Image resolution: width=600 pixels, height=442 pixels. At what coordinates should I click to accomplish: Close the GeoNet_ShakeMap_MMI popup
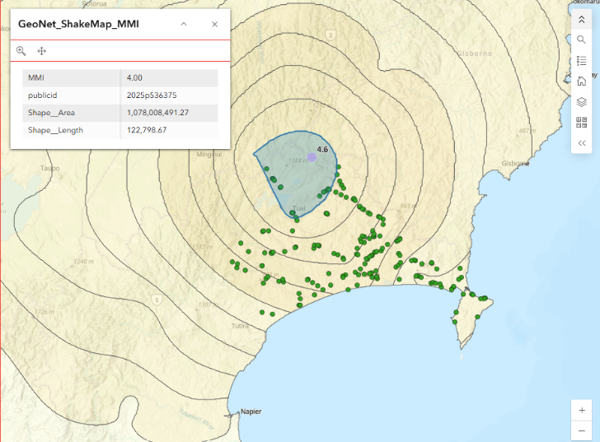[x=214, y=24]
